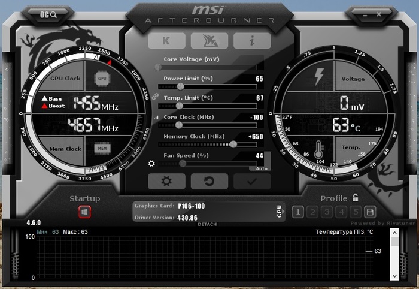Select profile slot 2
This screenshot has height=289, width=419.
312,212
